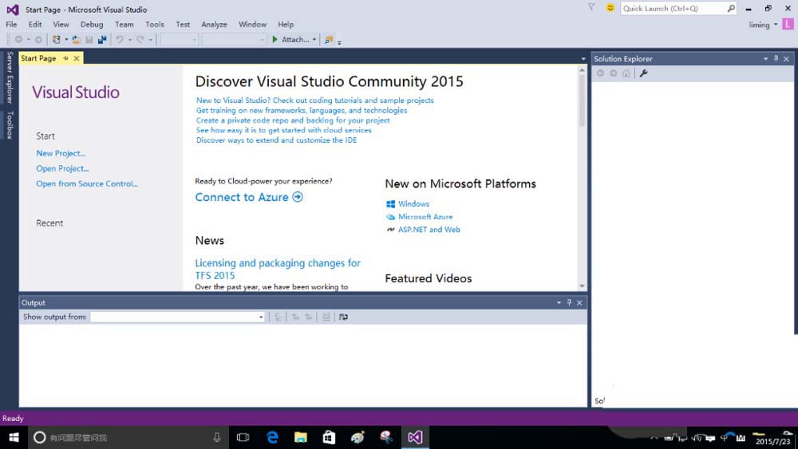Open the Solution Explorer window position dropdown

765,59
